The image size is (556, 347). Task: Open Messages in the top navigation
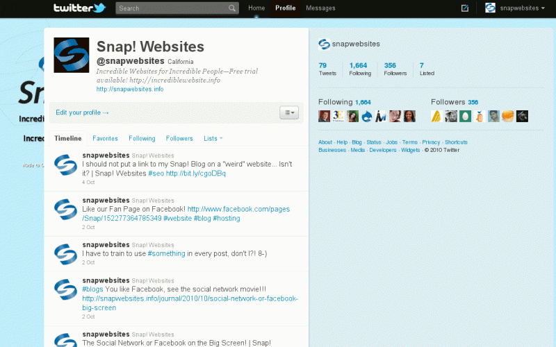(320, 8)
